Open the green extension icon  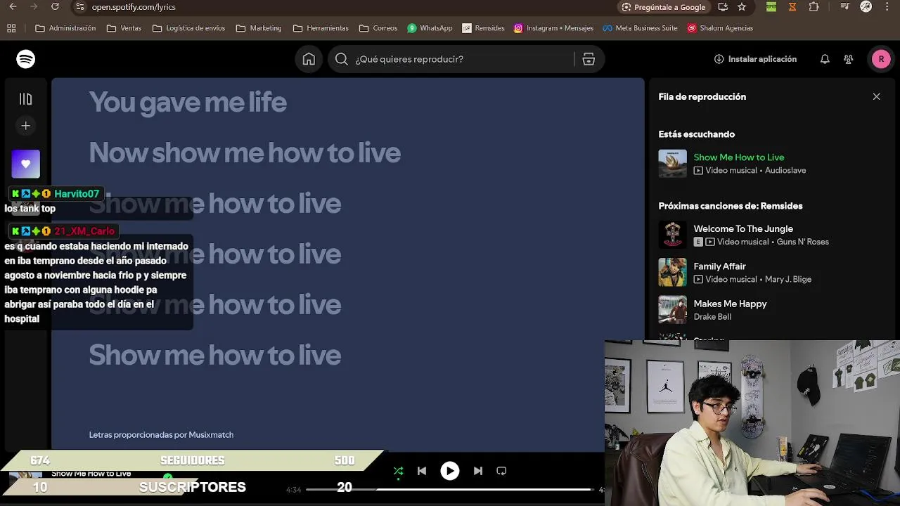coord(771,7)
